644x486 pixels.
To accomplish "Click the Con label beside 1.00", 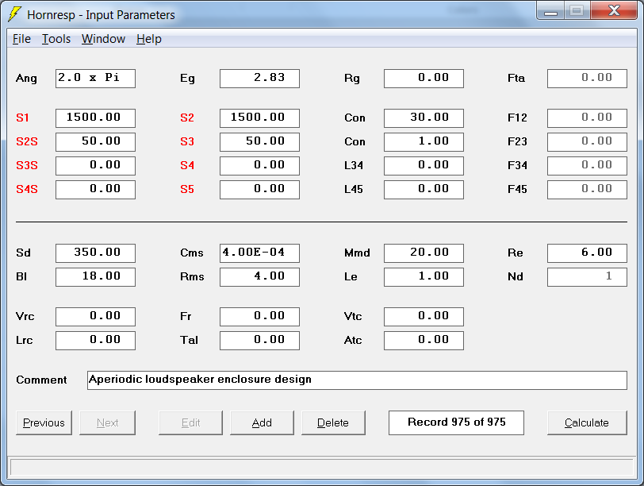I will coord(355,142).
